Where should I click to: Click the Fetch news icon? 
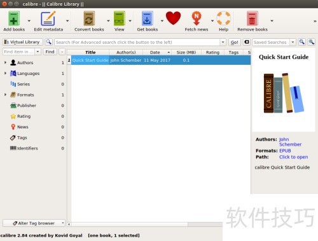[x=197, y=18]
